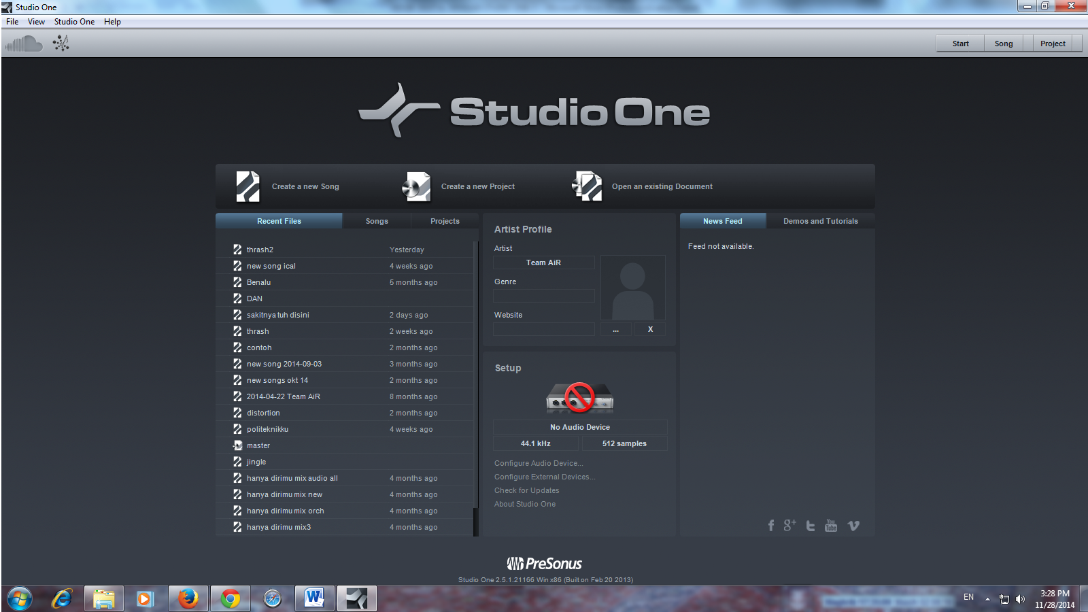Image resolution: width=1088 pixels, height=612 pixels.
Task: Select the Recent Files tab
Action: click(x=279, y=221)
